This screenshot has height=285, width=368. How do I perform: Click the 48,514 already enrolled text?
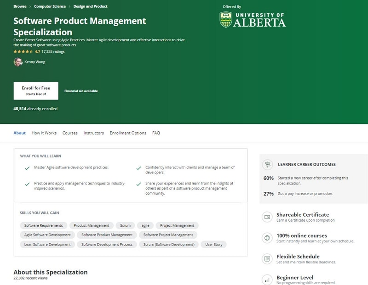click(x=35, y=109)
